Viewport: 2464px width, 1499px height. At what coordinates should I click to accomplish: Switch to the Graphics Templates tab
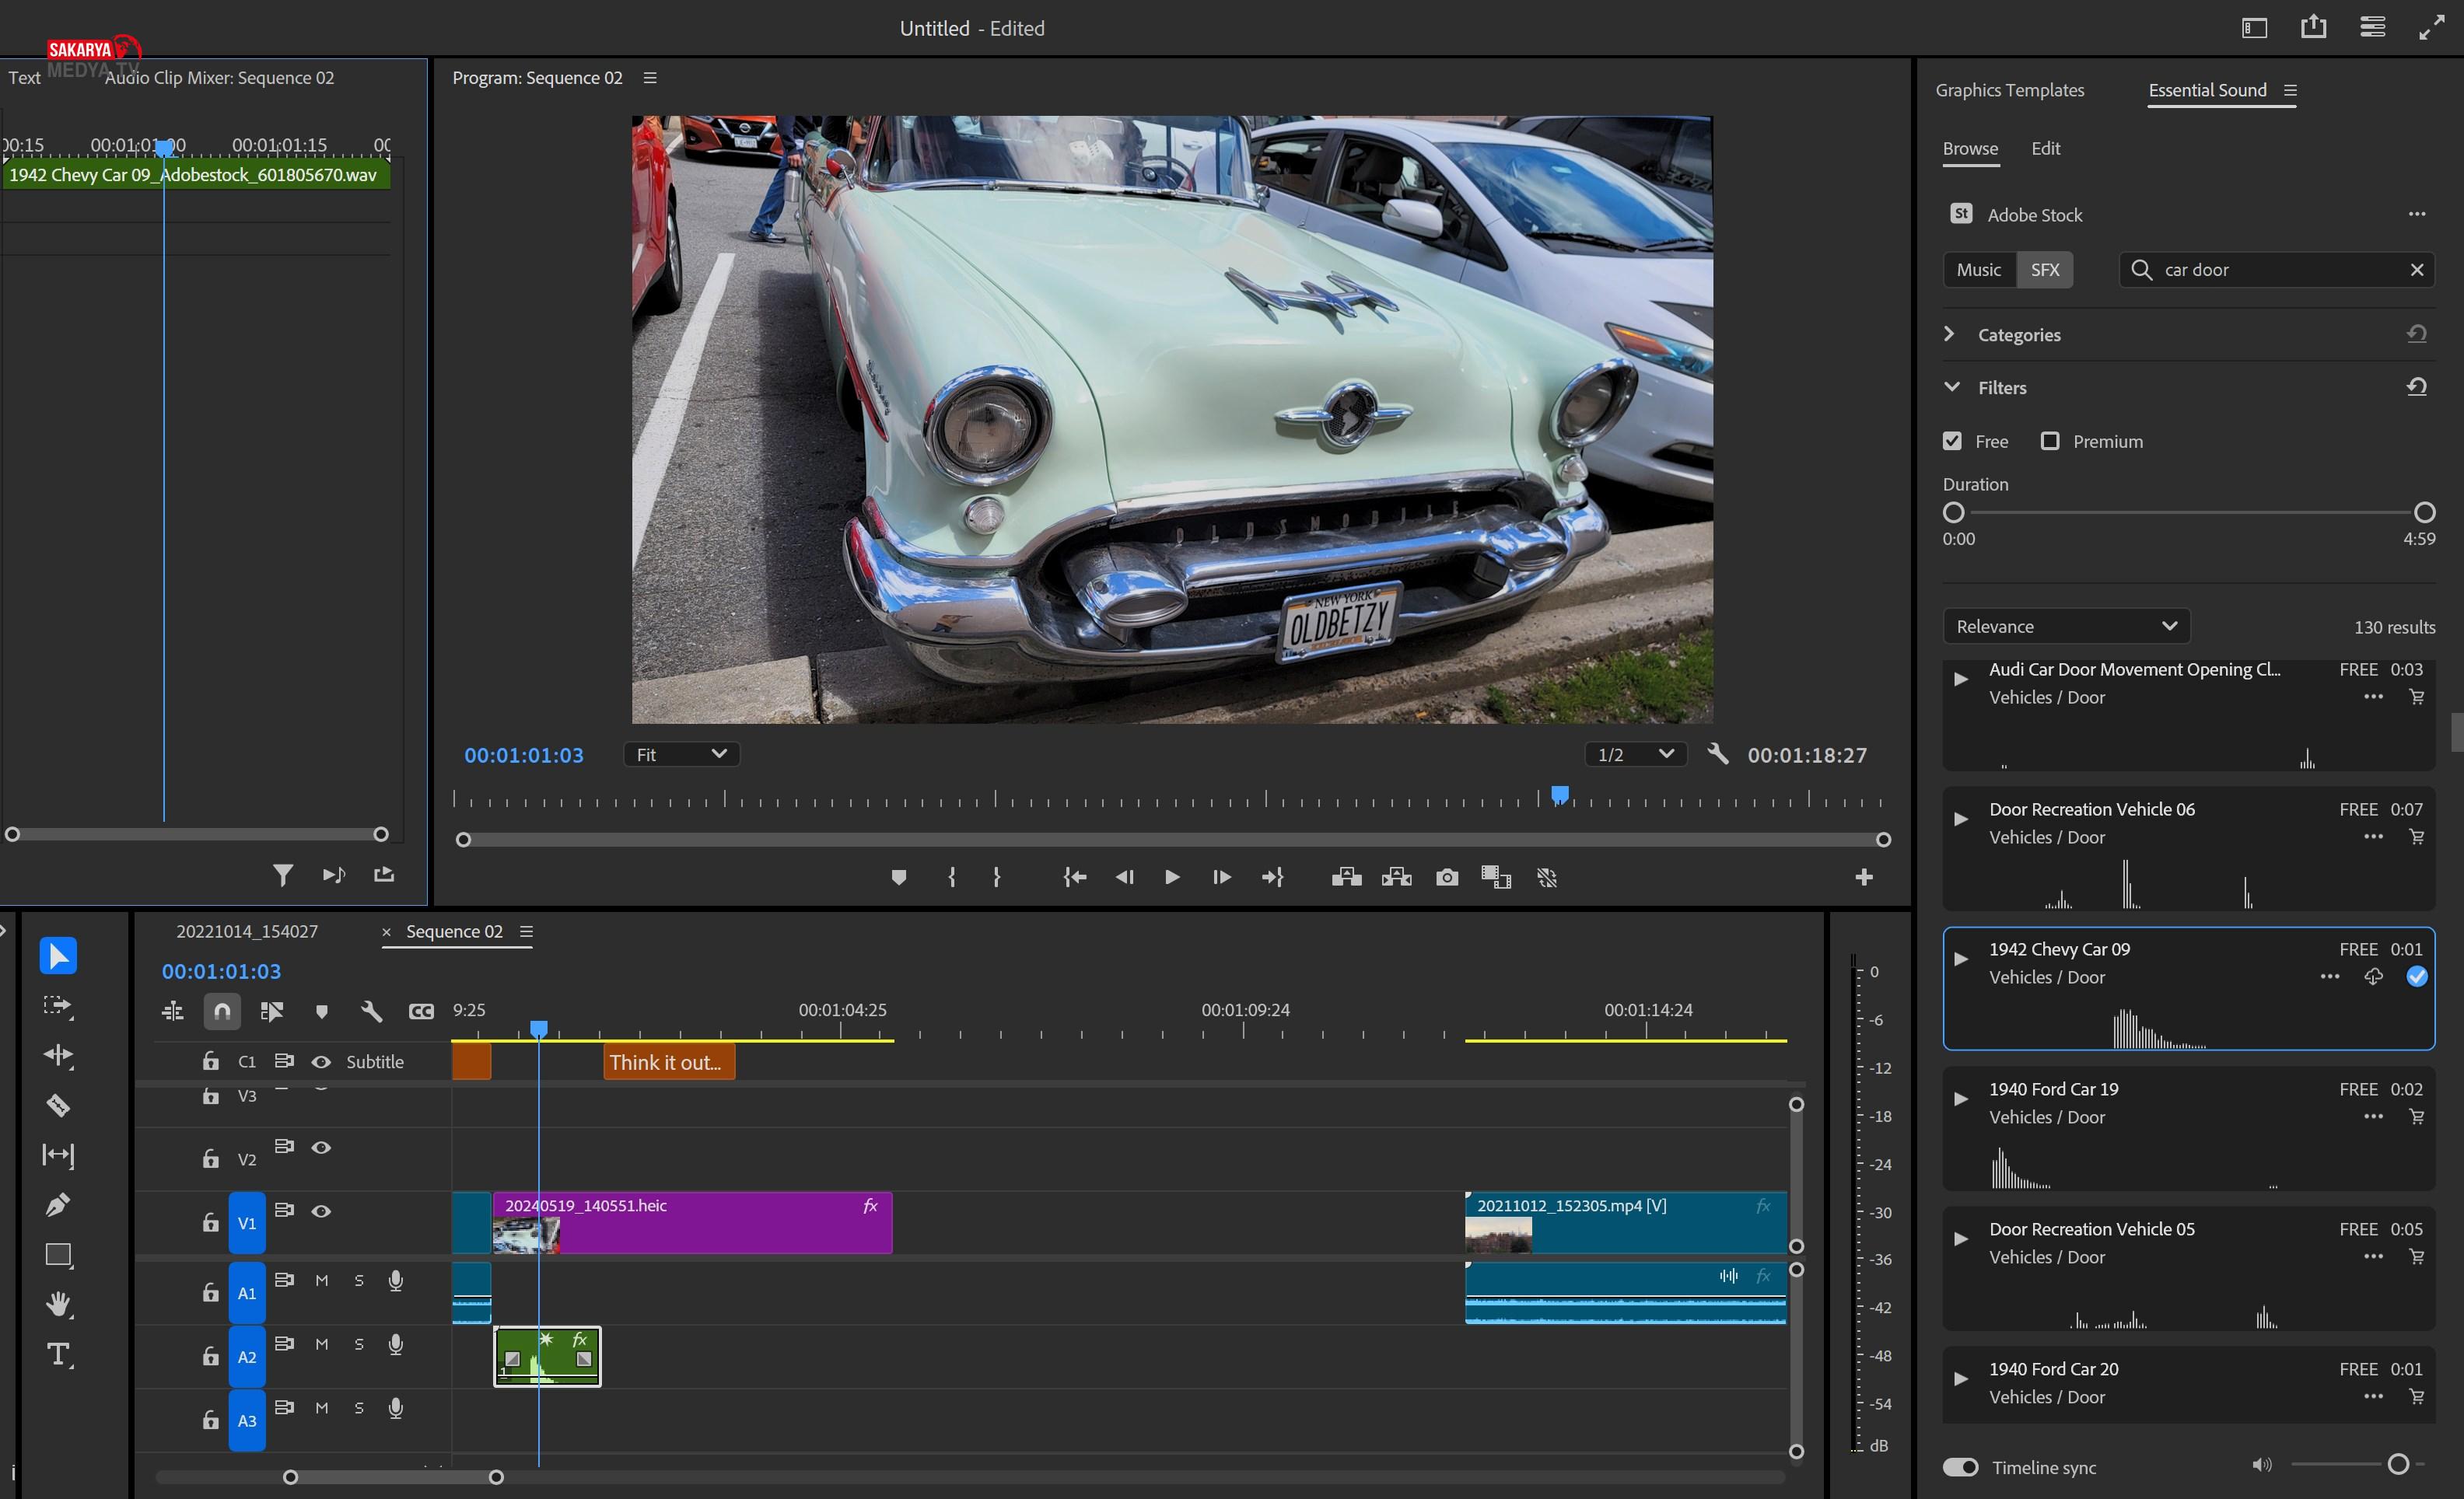[x=2009, y=90]
